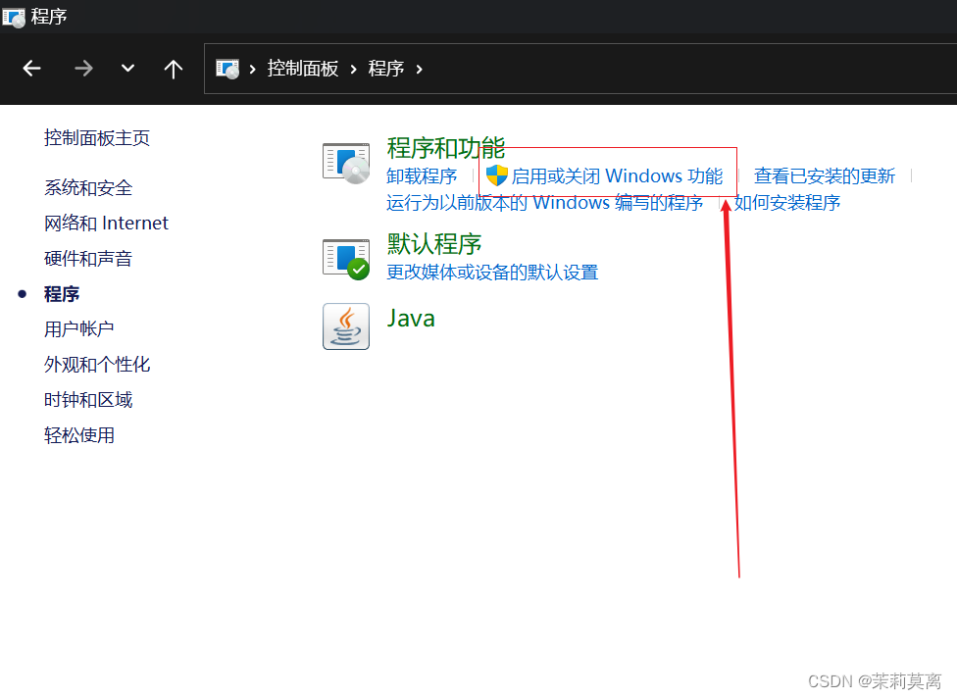
Task: Click the Java coffee cup icon
Action: pyautogui.click(x=346, y=326)
